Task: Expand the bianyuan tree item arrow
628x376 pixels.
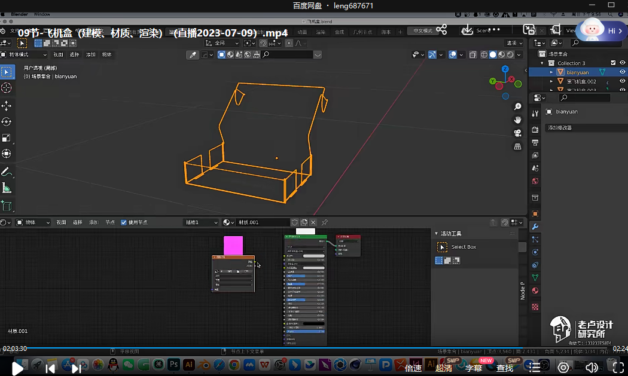Action: [x=551, y=72]
